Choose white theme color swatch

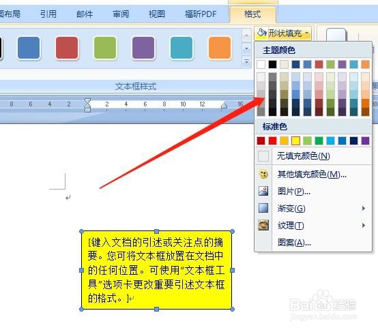point(261,65)
